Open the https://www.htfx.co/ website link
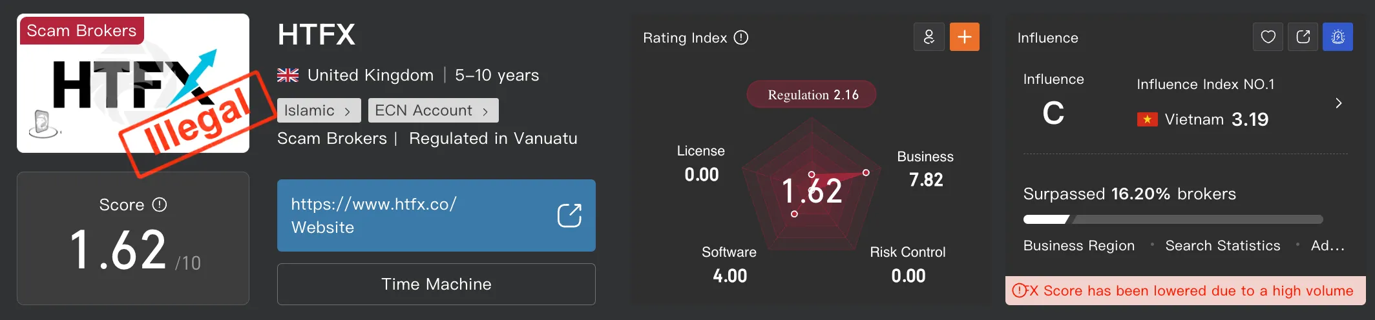Viewport: 1375px width, 320px height. click(436, 215)
